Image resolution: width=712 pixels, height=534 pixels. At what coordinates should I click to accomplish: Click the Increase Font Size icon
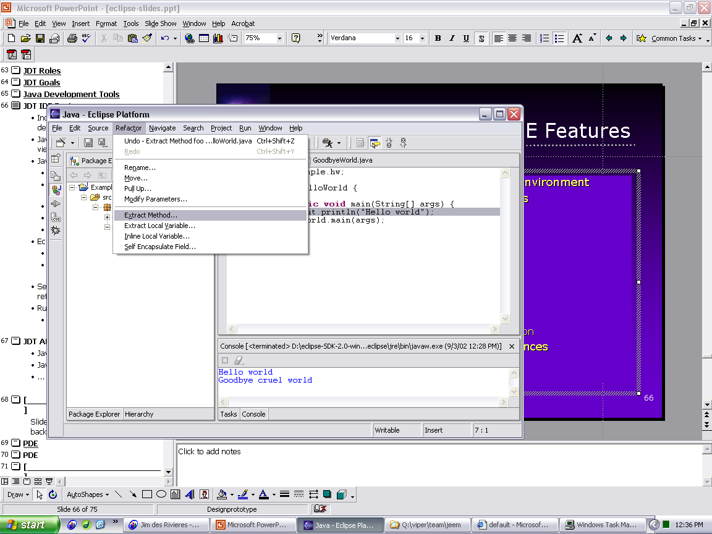(577, 38)
